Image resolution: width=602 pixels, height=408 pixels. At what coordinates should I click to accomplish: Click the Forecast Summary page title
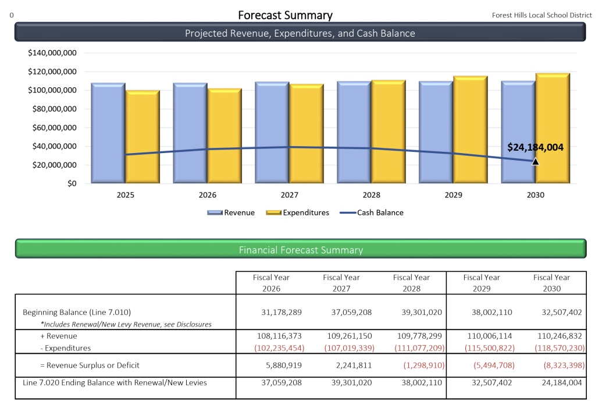[285, 16]
